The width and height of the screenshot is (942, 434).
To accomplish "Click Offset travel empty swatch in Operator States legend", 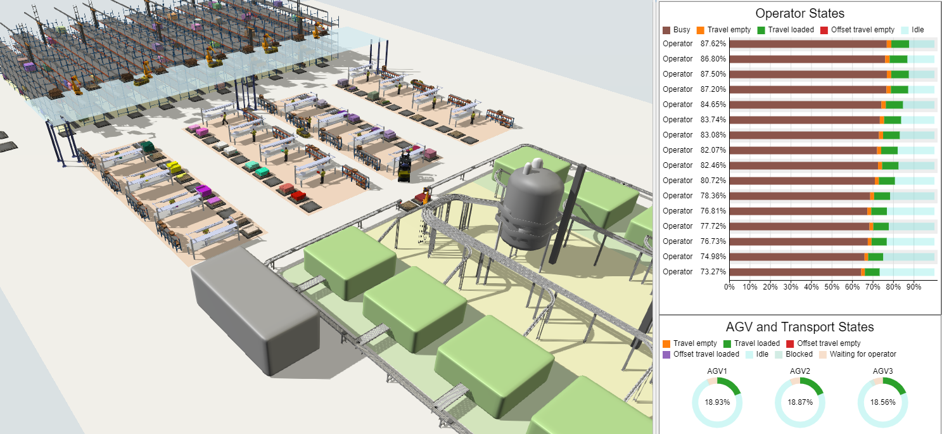I will (x=824, y=30).
